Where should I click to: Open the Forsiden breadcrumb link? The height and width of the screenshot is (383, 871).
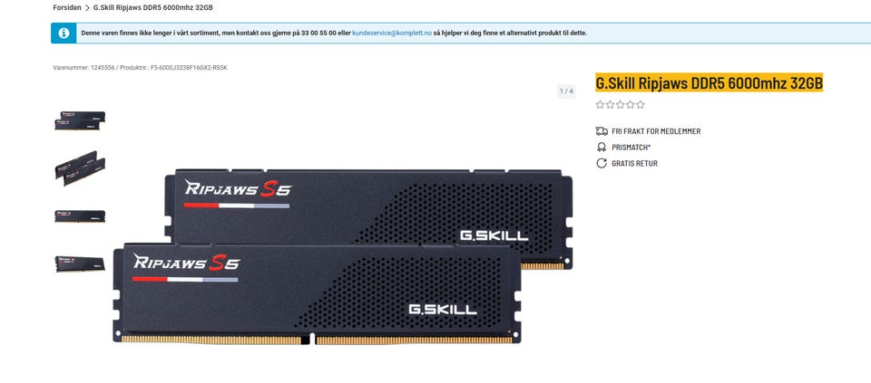67,8
